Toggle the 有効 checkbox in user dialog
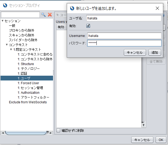 point(88,26)
